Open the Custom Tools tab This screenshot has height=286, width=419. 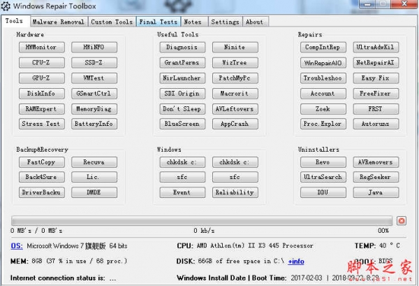click(112, 22)
